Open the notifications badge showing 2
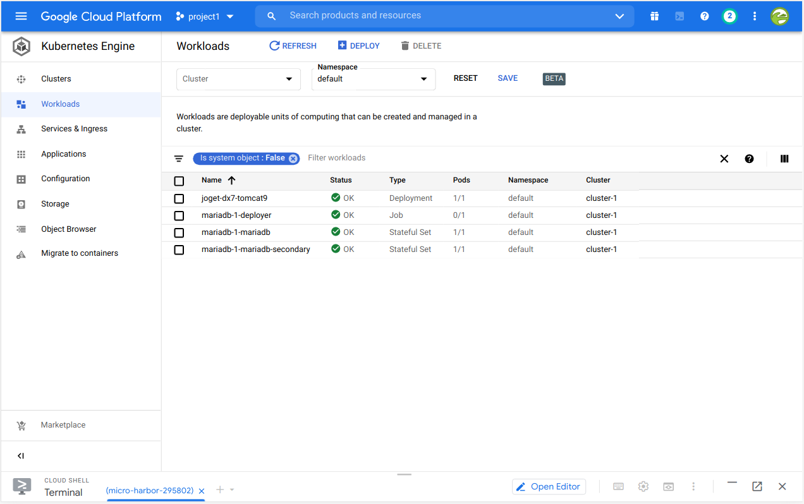 729,16
